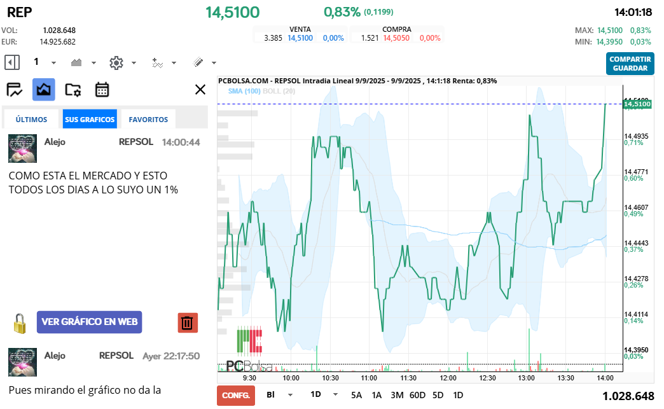The height and width of the screenshot is (409, 664).
Task: Open the chart type area icon
Action: (x=76, y=63)
